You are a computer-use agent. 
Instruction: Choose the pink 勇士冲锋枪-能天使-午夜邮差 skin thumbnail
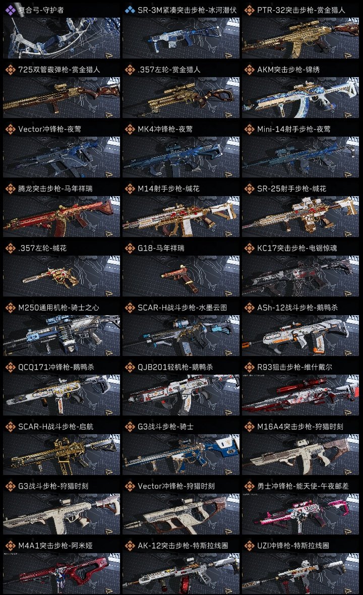(x=300, y=514)
